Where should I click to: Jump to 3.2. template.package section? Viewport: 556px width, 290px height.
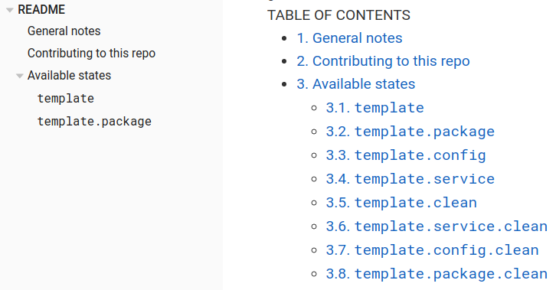[x=410, y=132]
